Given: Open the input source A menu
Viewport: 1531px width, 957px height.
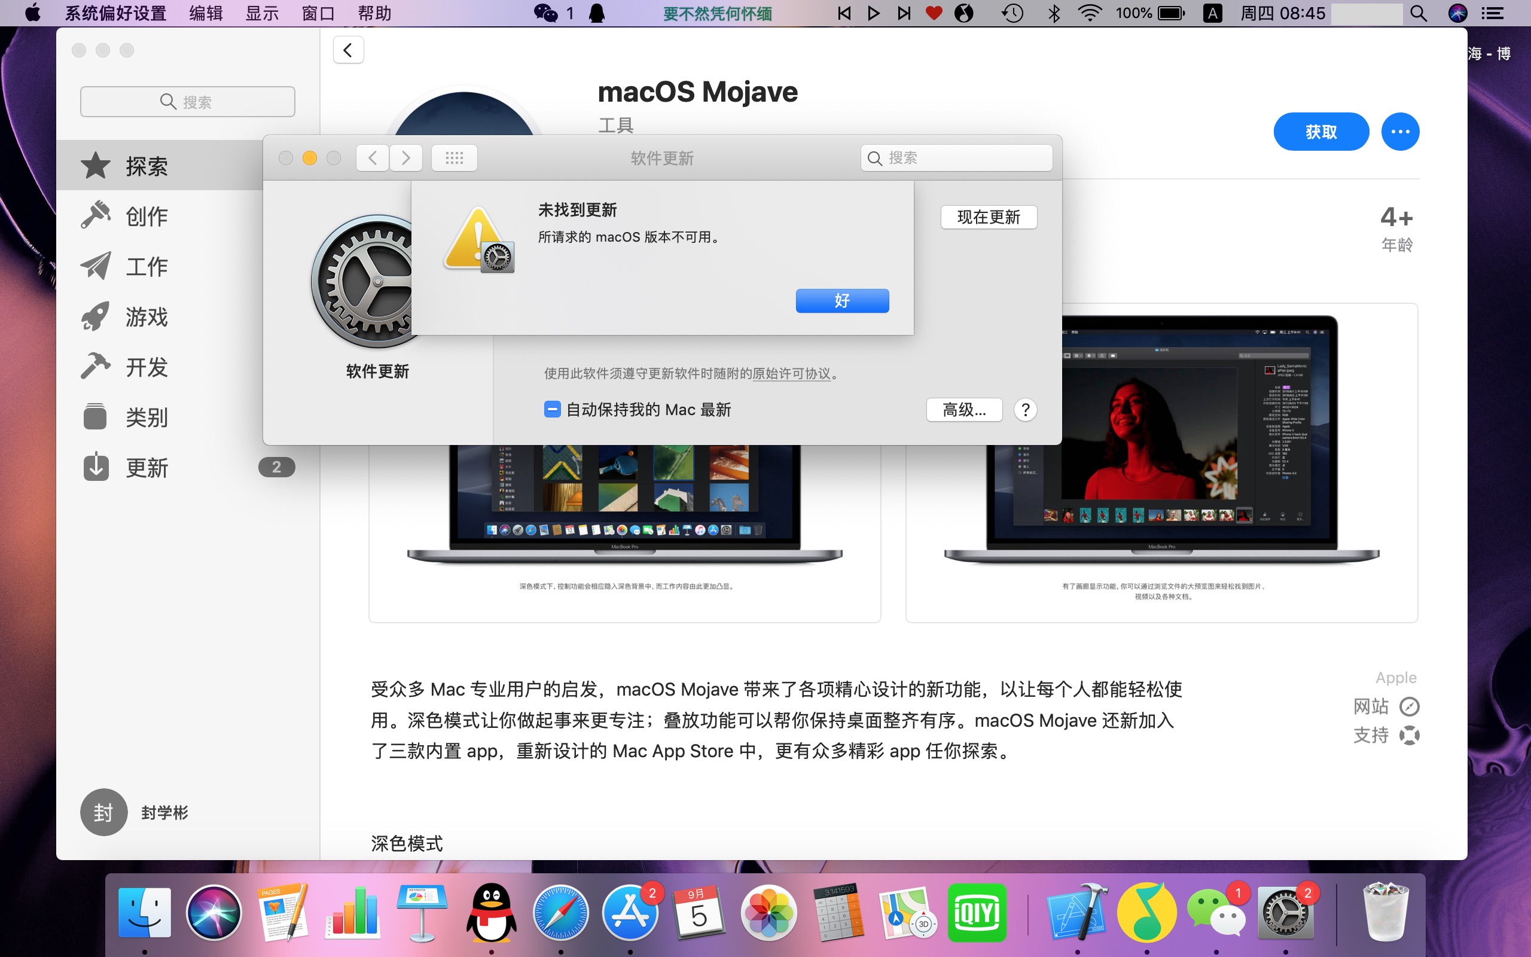Looking at the screenshot, I should click(1212, 13).
